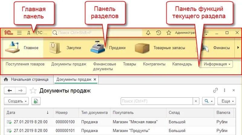The width and height of the screenshot is (242, 135).
Task: Clear the list search field
Action: click(196, 101)
